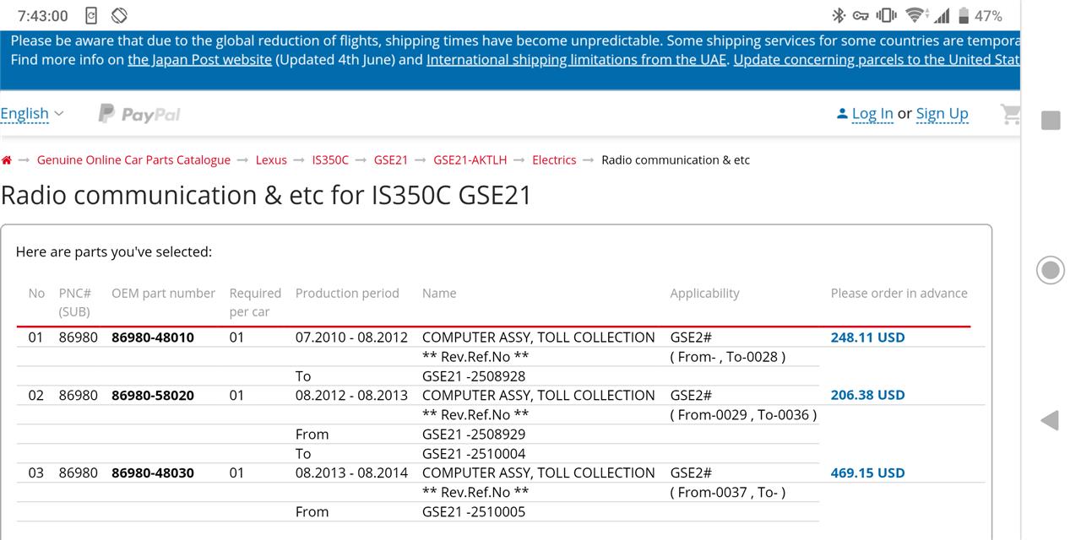Screen dimensions: 1081x540
Task: Click frame number GSE21 -2510004
Action: click(x=474, y=454)
